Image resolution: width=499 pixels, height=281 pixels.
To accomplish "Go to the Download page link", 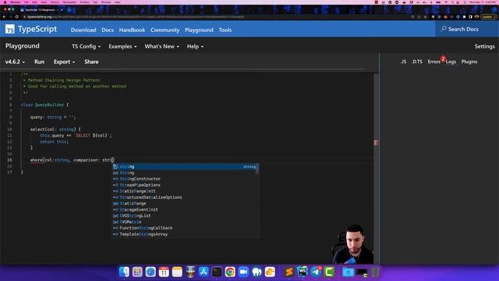I will point(83,30).
